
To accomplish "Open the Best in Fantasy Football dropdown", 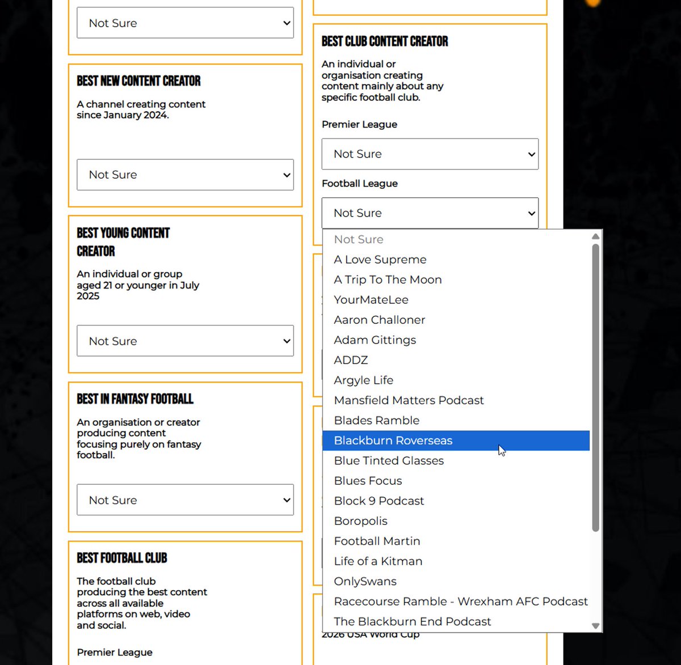I will [x=185, y=499].
